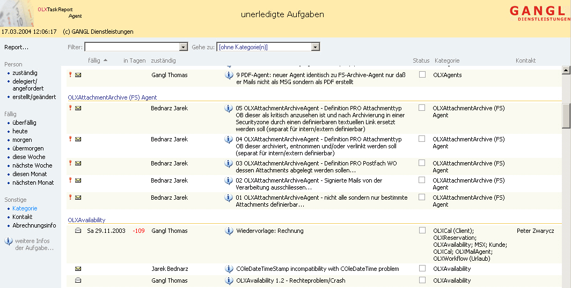Click the vertical scrollbar thumb
The width and height of the screenshot is (571, 288).
click(x=566, y=116)
